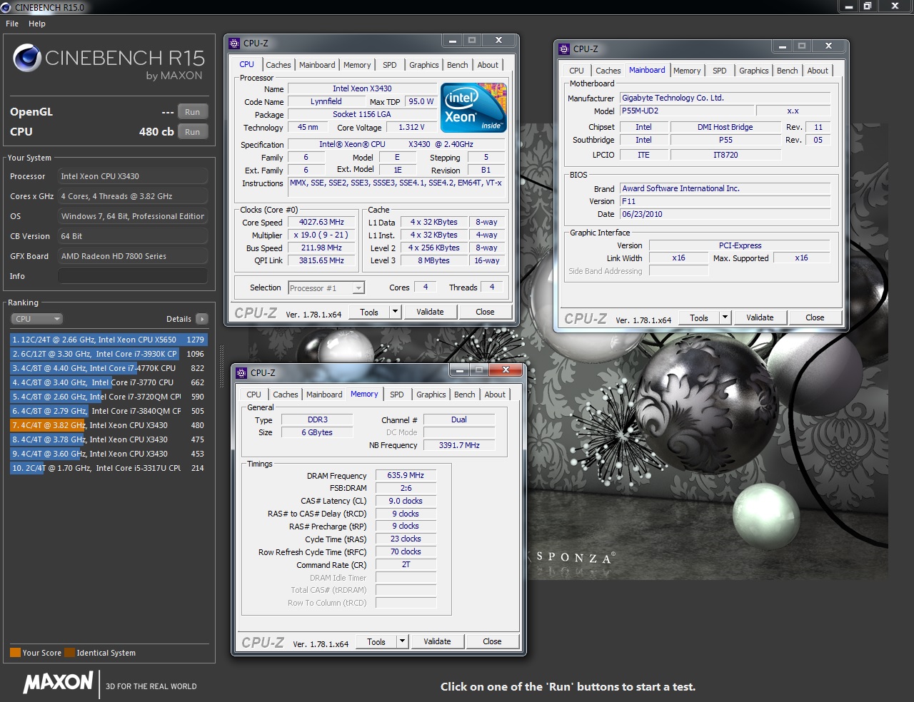Open Graphics tab in CPU-Z Memory window
The image size is (914, 702).
coord(431,395)
